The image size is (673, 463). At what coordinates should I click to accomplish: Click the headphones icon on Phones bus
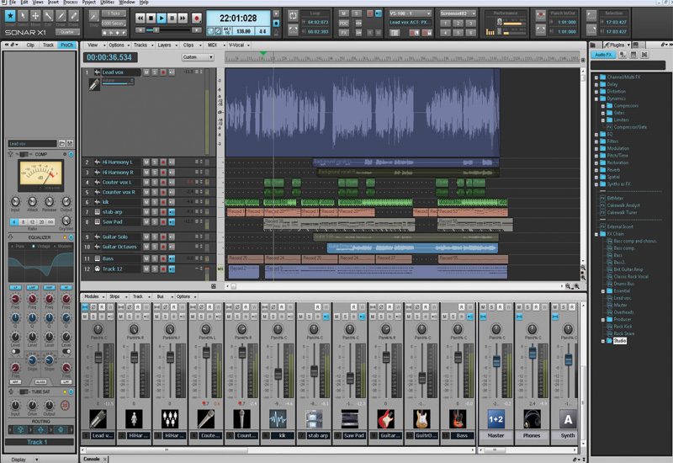coord(532,418)
